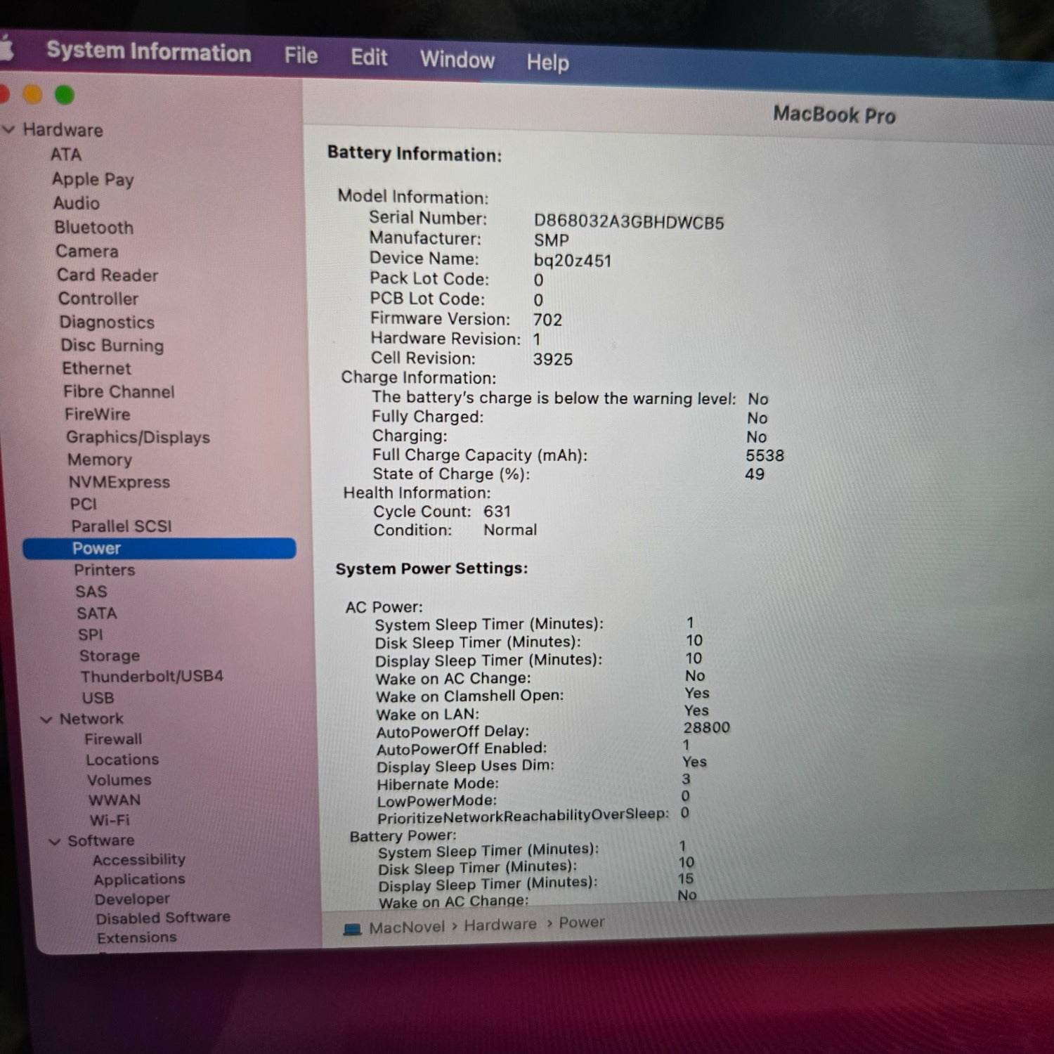This screenshot has width=1054, height=1054.
Task: Select Memory in the sidebar
Action: click(x=100, y=460)
